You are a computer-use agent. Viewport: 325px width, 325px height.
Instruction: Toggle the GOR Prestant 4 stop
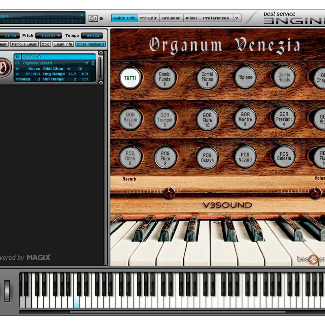tap(284, 118)
